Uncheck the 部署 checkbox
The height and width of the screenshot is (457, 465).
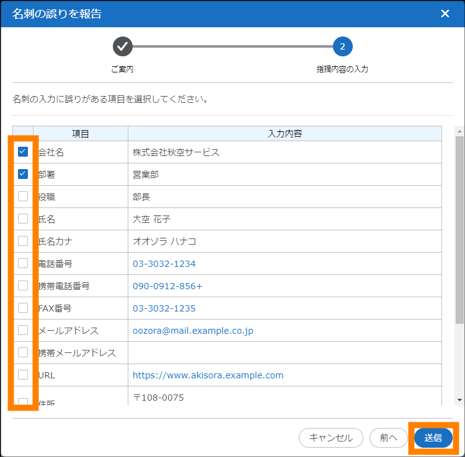click(x=23, y=174)
